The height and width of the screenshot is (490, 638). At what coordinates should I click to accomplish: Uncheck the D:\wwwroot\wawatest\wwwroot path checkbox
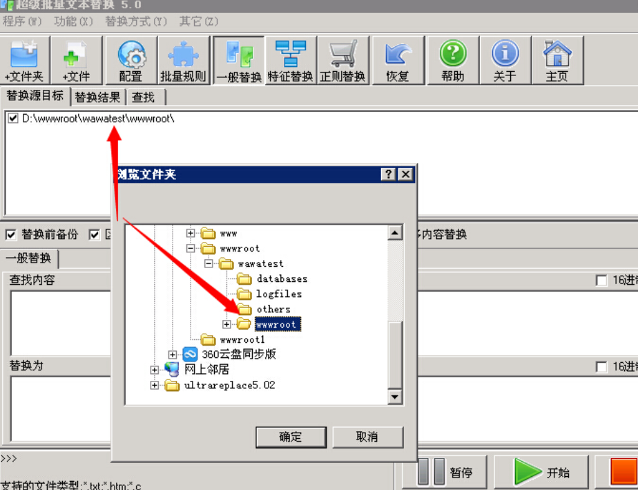[x=12, y=118]
